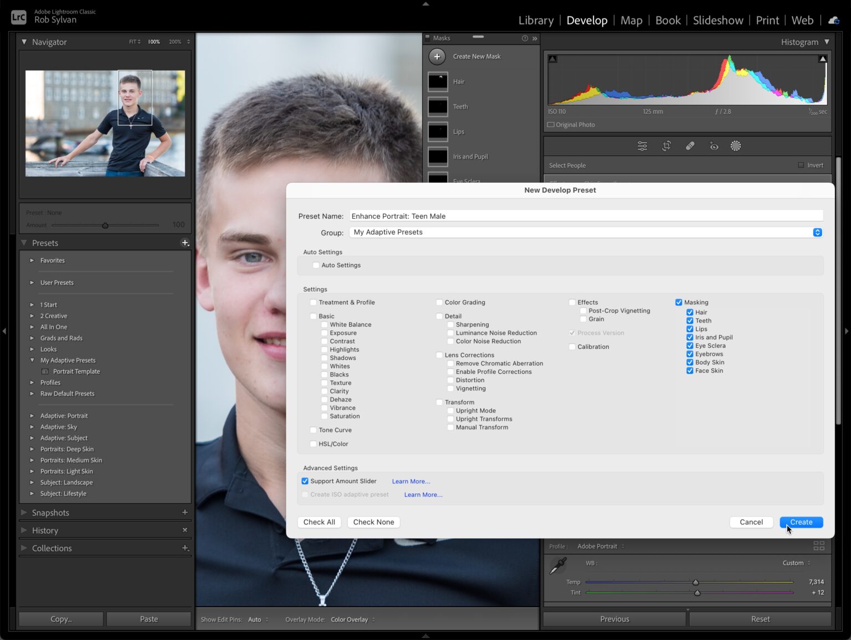Uncheck the Eyebrows masking option
Viewport: 851px width, 640px height.
coord(690,354)
